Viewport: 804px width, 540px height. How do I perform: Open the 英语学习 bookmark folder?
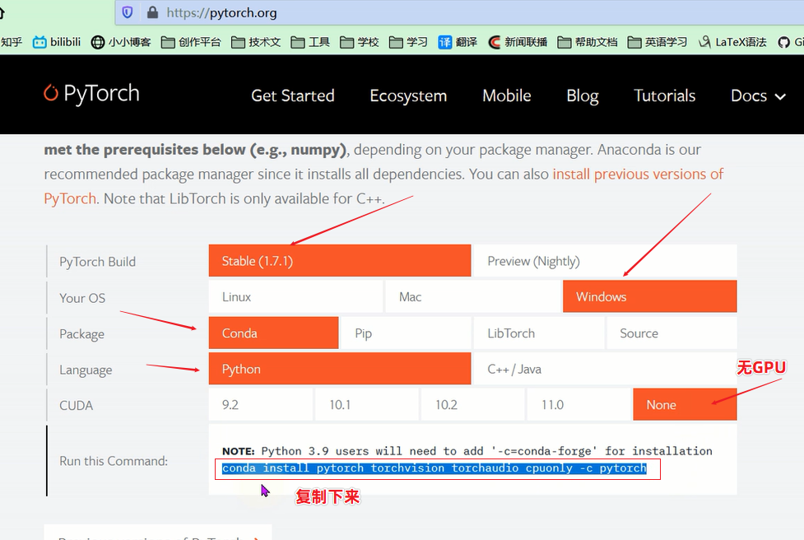658,42
